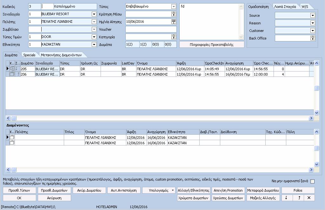This screenshot has width=325, height=210.
Task: Open calendar for Ημ/νία Αίτησης
Action: click(174, 22)
